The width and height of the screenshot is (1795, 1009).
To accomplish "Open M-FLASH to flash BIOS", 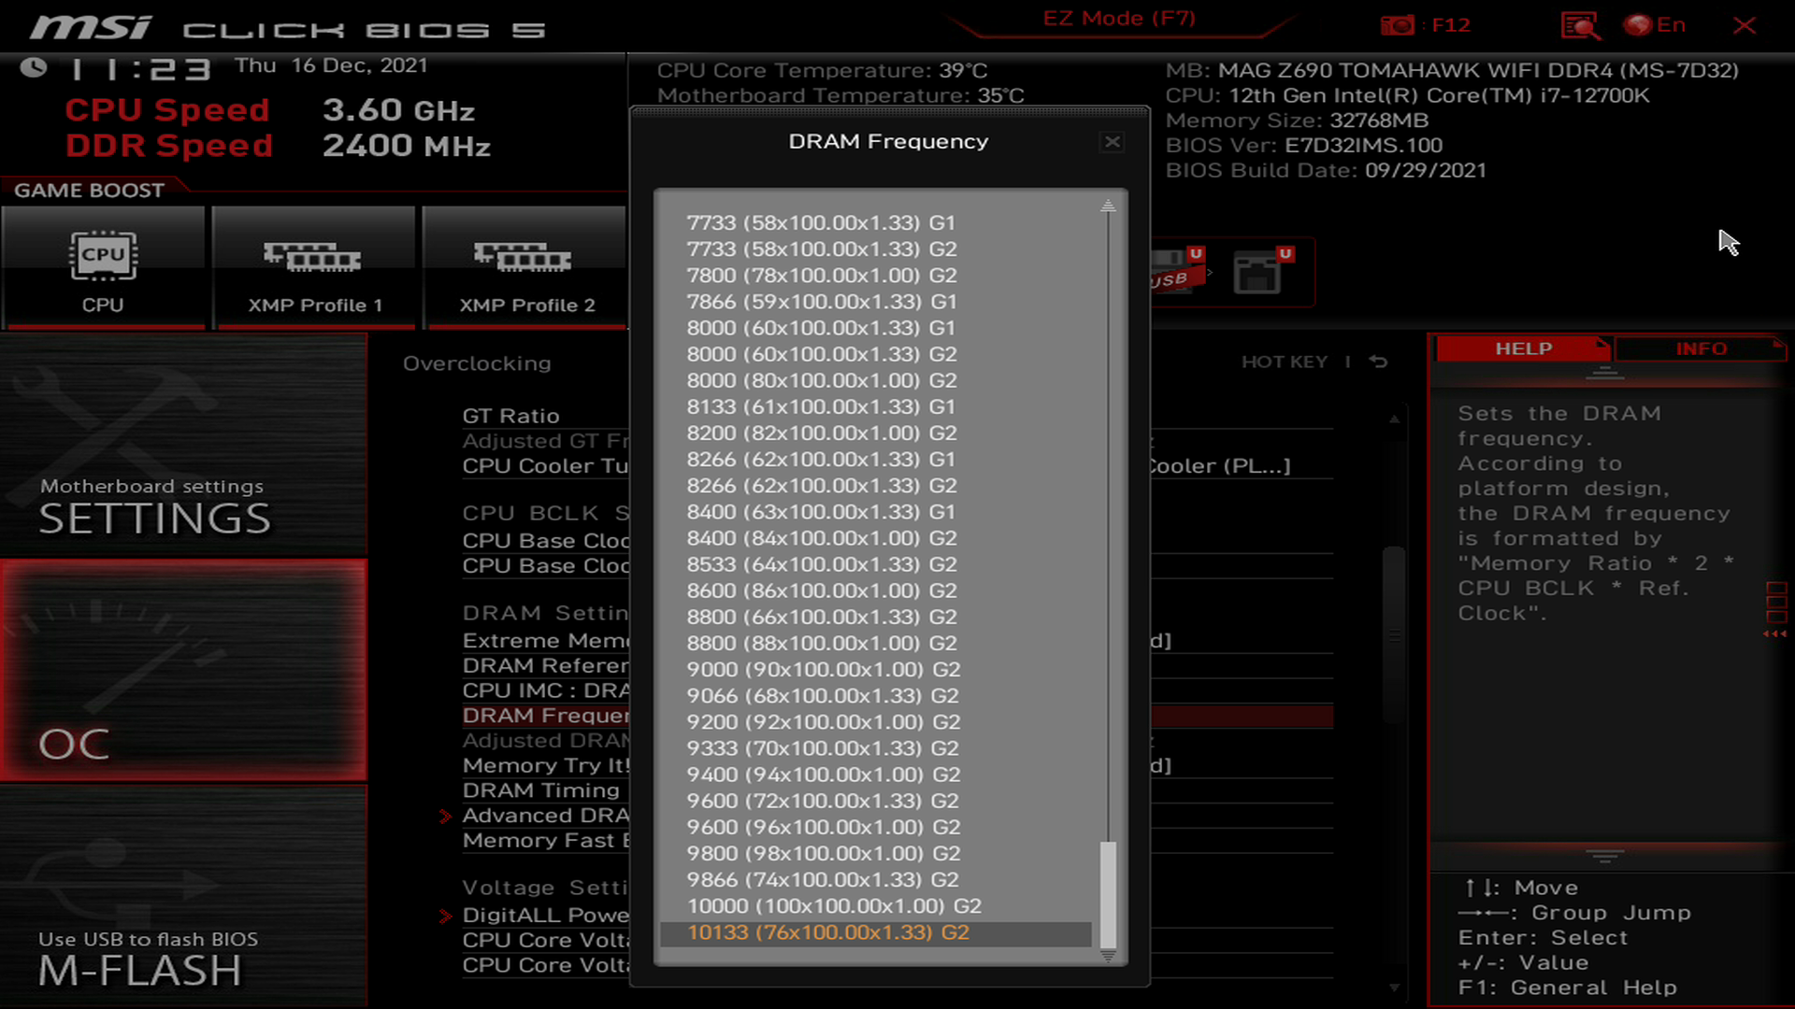I will tap(183, 897).
